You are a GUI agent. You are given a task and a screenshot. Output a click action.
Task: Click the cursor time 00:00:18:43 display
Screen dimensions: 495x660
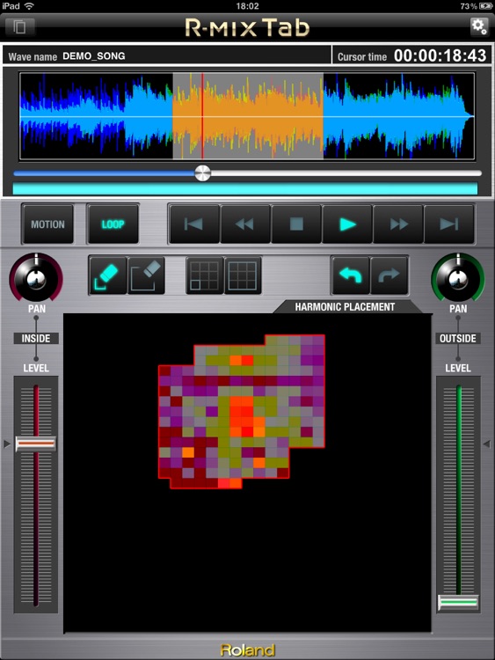(440, 55)
